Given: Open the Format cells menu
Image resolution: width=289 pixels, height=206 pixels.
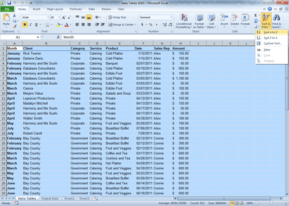Looking at the screenshot, I should 245,20.
